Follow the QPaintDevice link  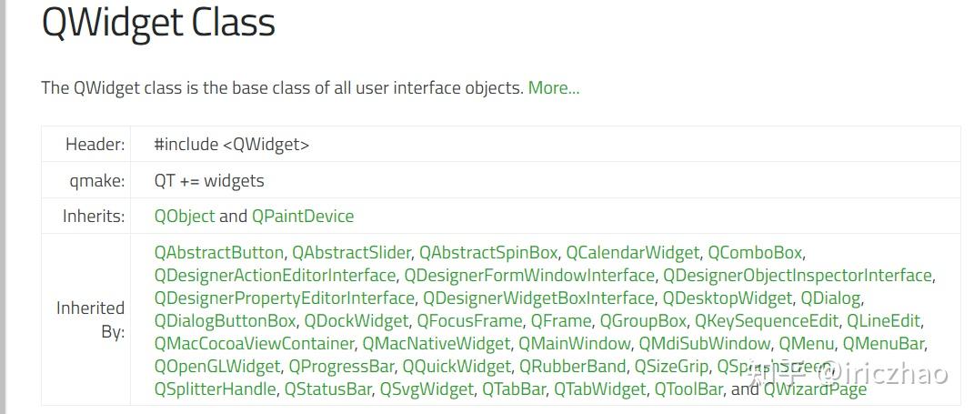(x=303, y=217)
